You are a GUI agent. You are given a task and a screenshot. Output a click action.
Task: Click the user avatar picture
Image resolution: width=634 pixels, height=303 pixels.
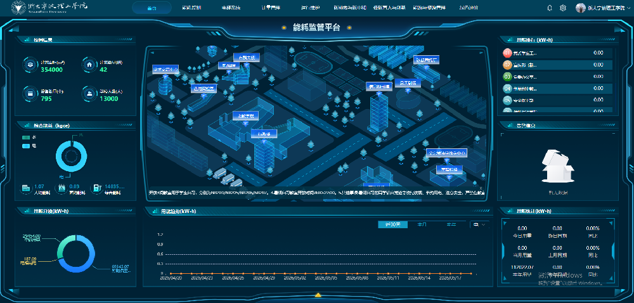pyautogui.click(x=581, y=8)
